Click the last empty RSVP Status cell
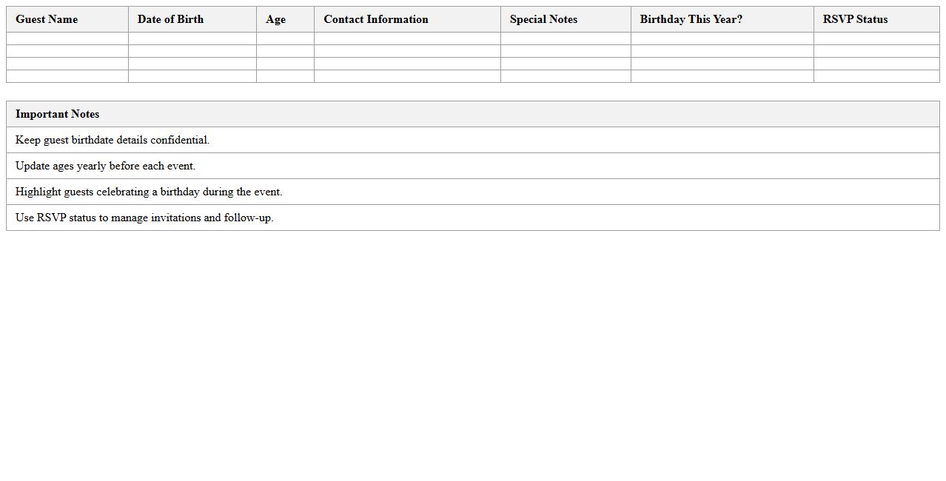The height and width of the screenshot is (481, 946). [876, 76]
